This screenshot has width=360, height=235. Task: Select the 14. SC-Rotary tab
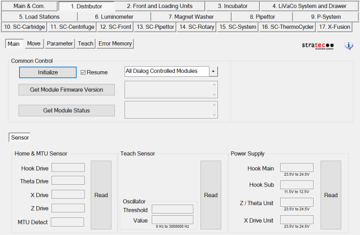(x=196, y=27)
